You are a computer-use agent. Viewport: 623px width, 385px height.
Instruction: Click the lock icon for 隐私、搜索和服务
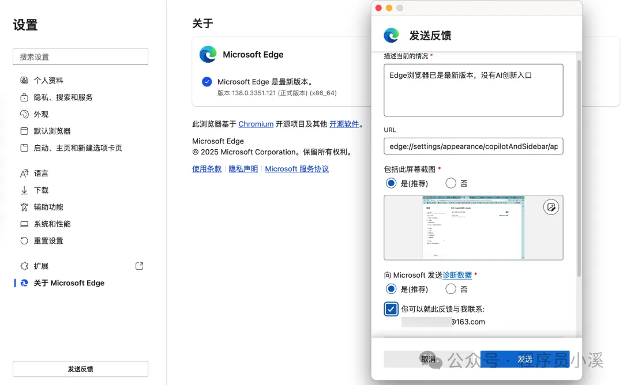click(24, 97)
